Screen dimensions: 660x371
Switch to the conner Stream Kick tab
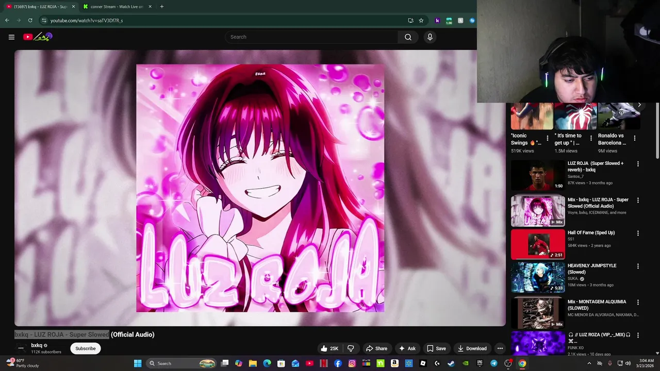click(117, 7)
